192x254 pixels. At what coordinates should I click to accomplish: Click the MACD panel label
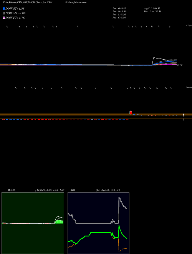[11, 190]
